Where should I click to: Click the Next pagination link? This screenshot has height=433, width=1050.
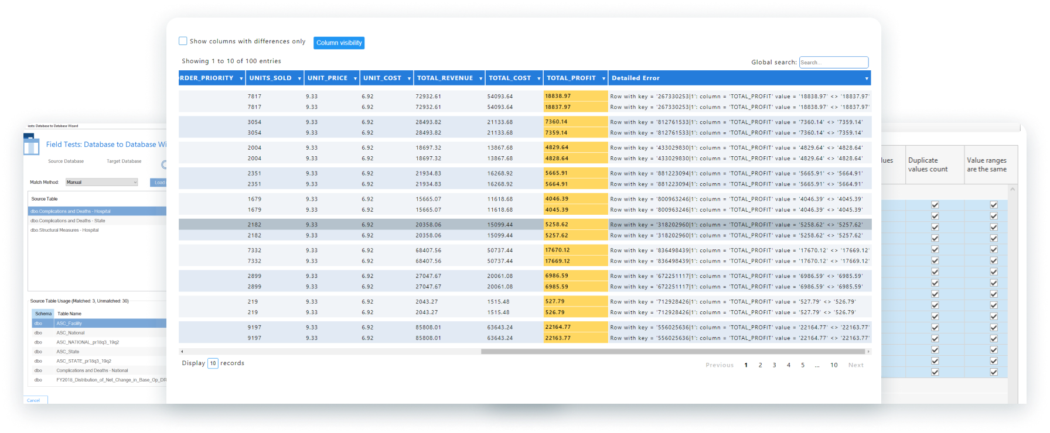tap(855, 365)
